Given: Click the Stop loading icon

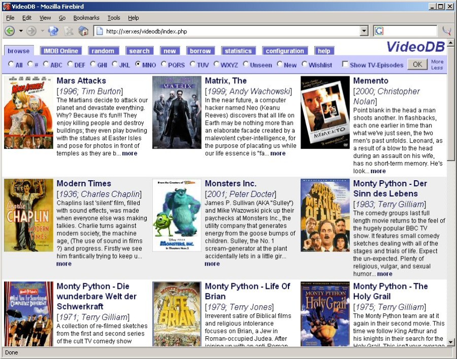Looking at the screenshot, I should tap(69, 31).
